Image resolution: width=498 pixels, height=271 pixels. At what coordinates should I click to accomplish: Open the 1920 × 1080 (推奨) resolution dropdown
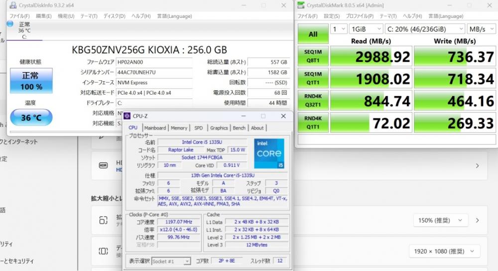pyautogui.click(x=444, y=251)
